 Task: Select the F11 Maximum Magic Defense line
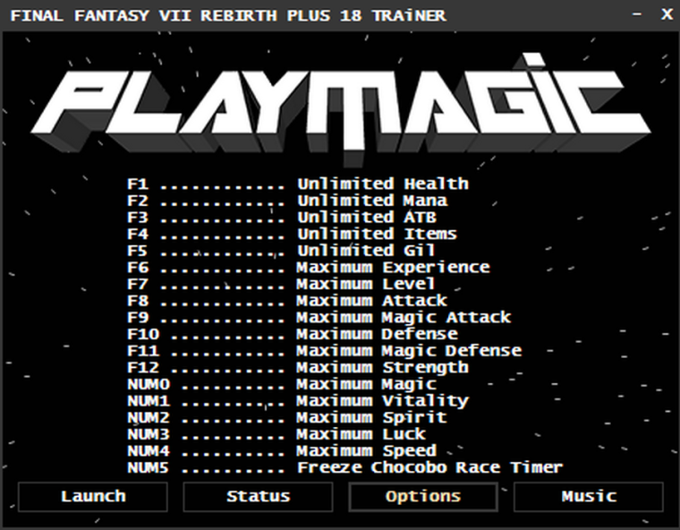pyautogui.click(x=325, y=351)
